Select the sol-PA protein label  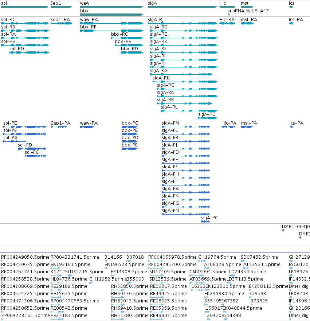pos(11,138)
